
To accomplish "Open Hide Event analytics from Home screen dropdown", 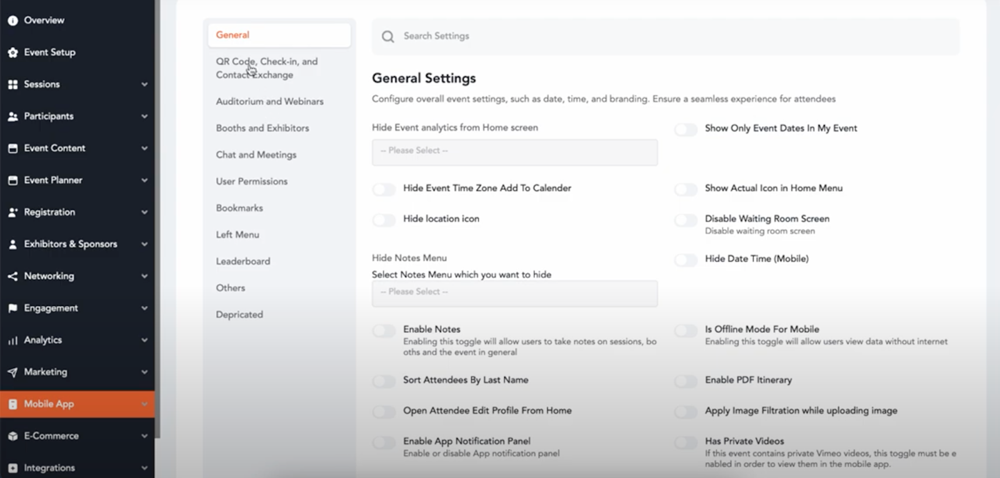I will click(514, 152).
